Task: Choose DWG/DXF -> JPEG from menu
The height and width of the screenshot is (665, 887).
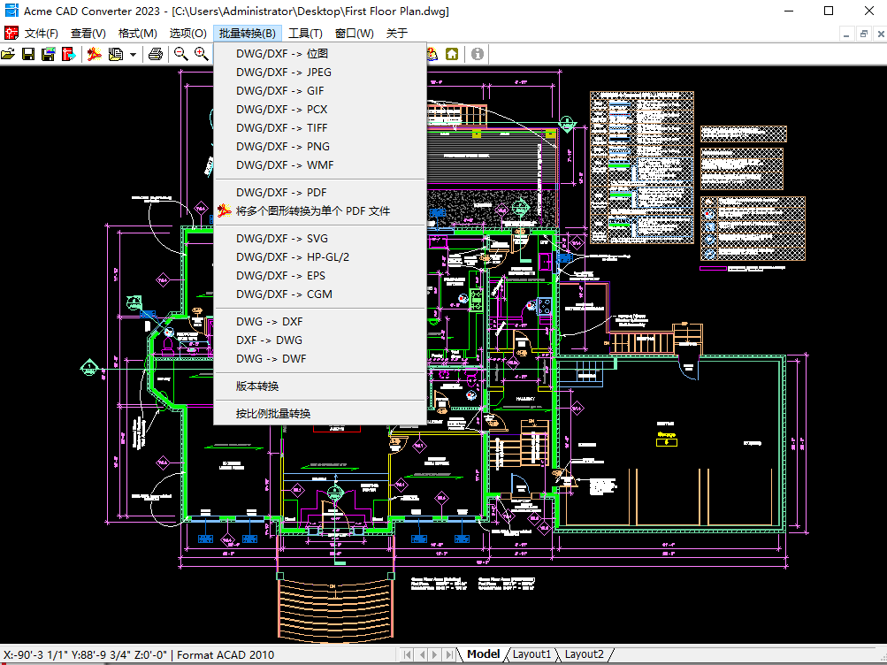Action: [284, 72]
